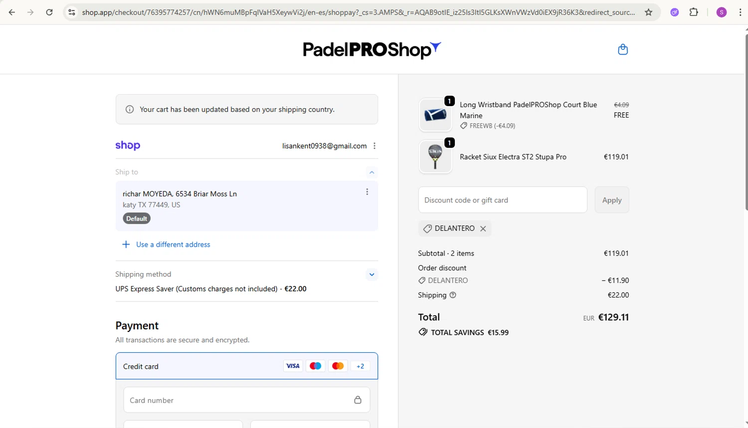Click the Shop pay logo
This screenshot has width=748, height=428.
[x=128, y=145]
